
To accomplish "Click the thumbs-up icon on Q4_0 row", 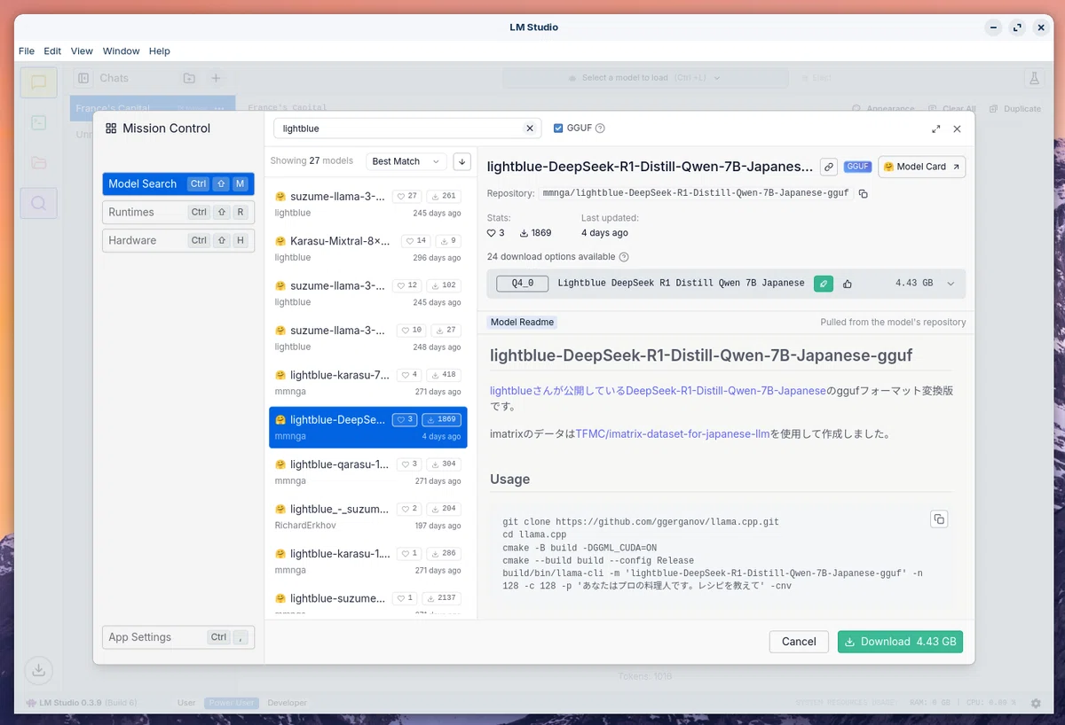I will point(848,284).
